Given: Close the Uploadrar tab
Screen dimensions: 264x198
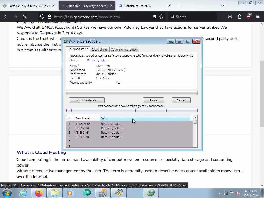Looking at the screenshot, I should pos(111,6).
